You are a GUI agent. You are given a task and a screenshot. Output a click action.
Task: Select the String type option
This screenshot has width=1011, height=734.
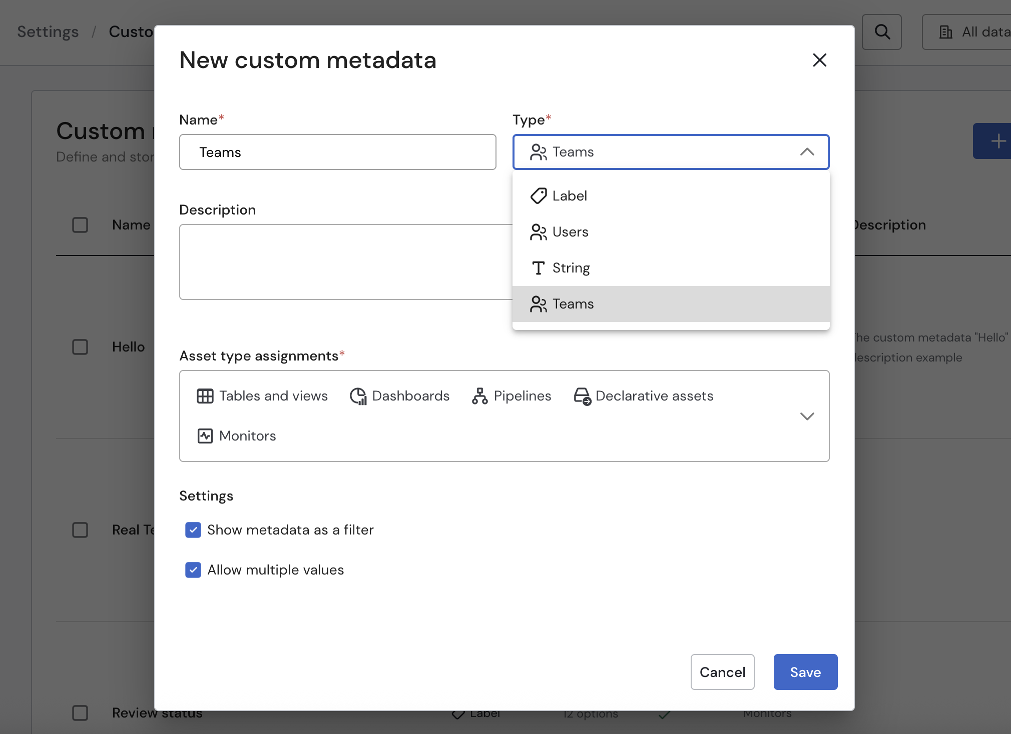click(571, 268)
